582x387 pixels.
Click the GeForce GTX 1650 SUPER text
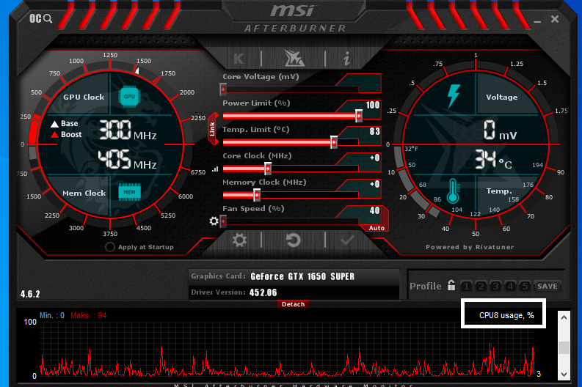302,276
